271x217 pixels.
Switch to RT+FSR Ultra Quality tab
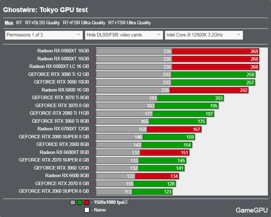tap(84, 23)
